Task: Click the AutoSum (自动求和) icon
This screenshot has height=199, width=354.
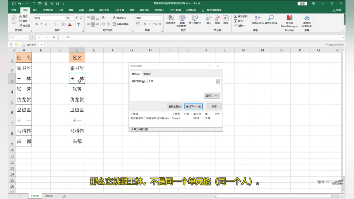Action: coord(235,16)
